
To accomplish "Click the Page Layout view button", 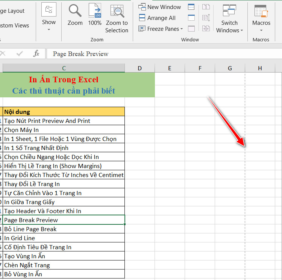I will 12,11.
